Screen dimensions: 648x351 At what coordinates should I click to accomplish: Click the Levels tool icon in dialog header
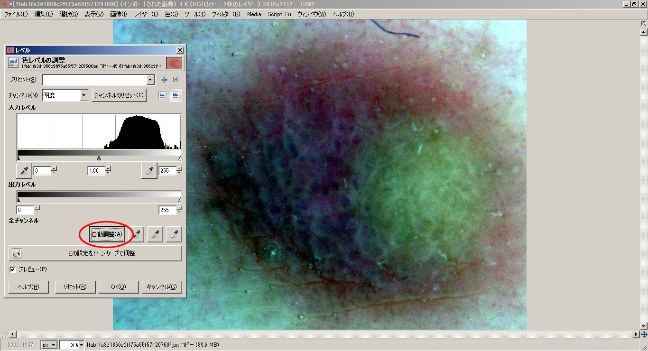tap(13, 62)
